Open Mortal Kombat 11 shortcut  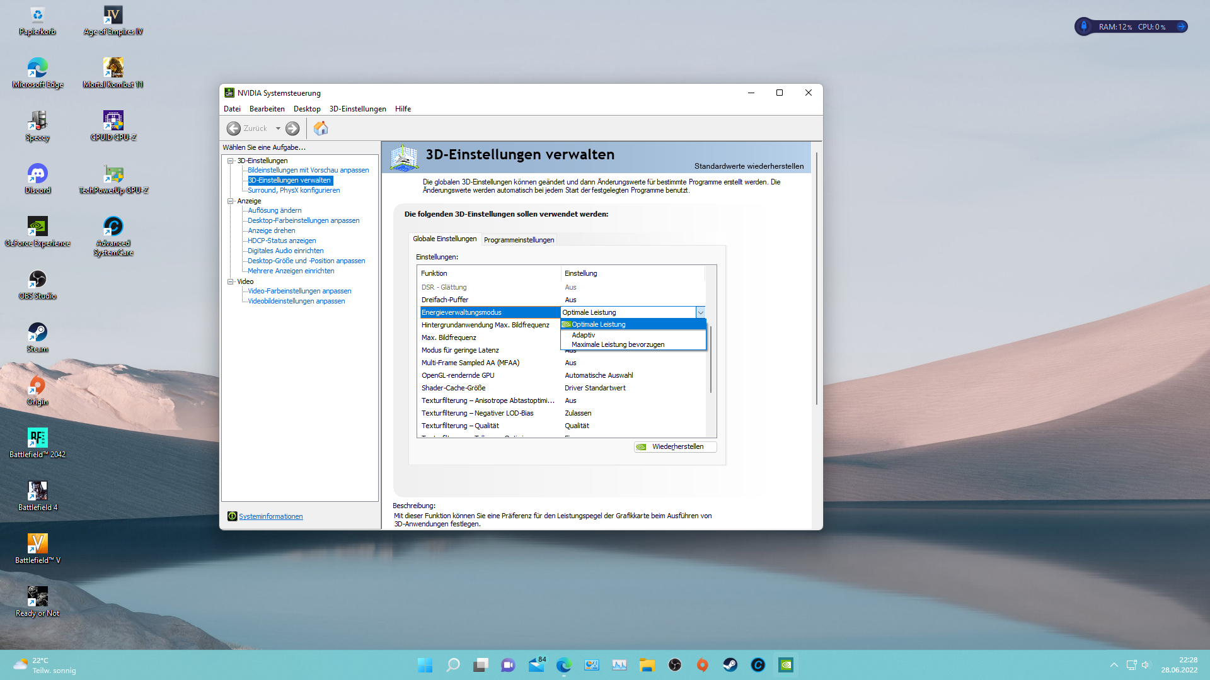pyautogui.click(x=113, y=74)
